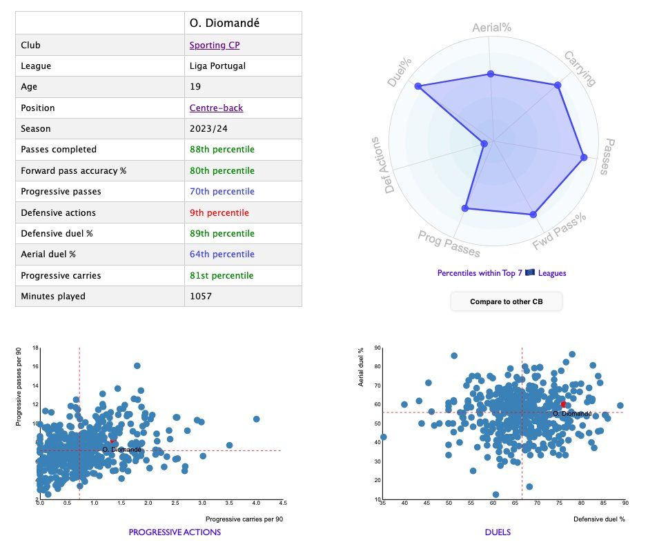Screen dimensions: 648x549
Task: Select the Duel% vertex on the radar chart
Action: tap(418, 86)
